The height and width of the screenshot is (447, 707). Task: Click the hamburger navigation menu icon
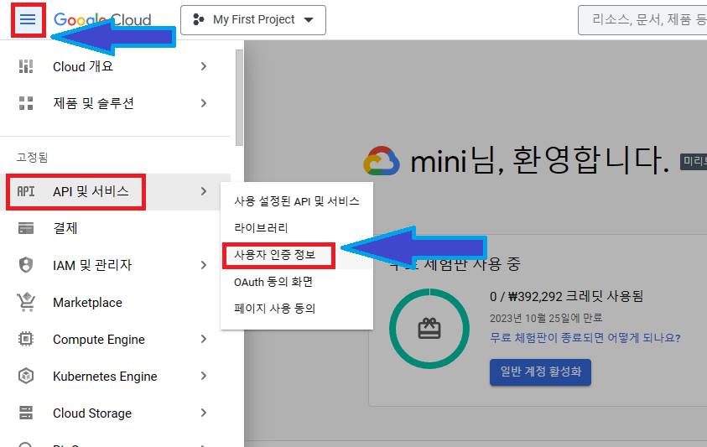click(x=28, y=19)
